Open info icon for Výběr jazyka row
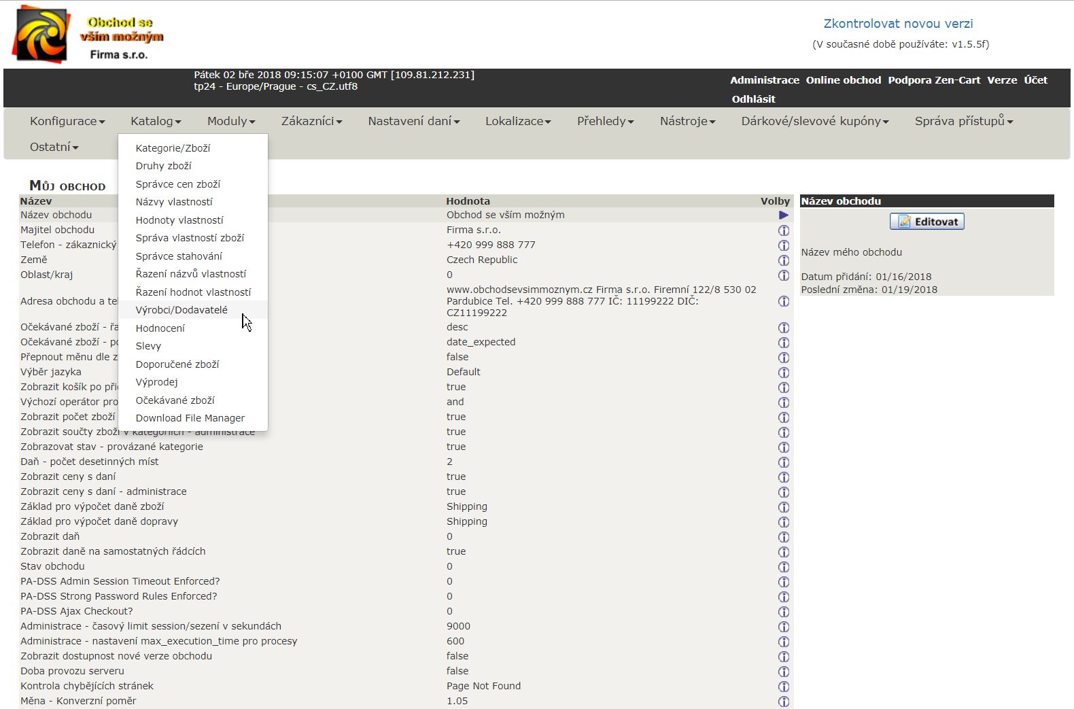 coord(783,373)
